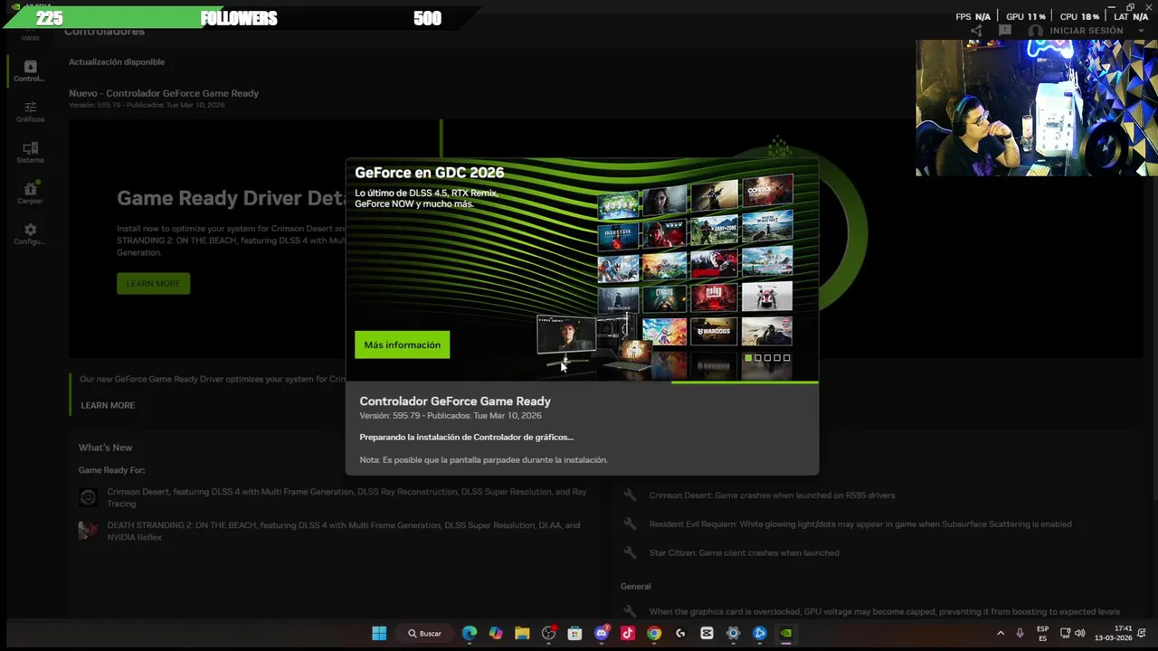Click the FPS N/A overlay stat
This screenshot has height=651, width=1158.
[x=973, y=17]
